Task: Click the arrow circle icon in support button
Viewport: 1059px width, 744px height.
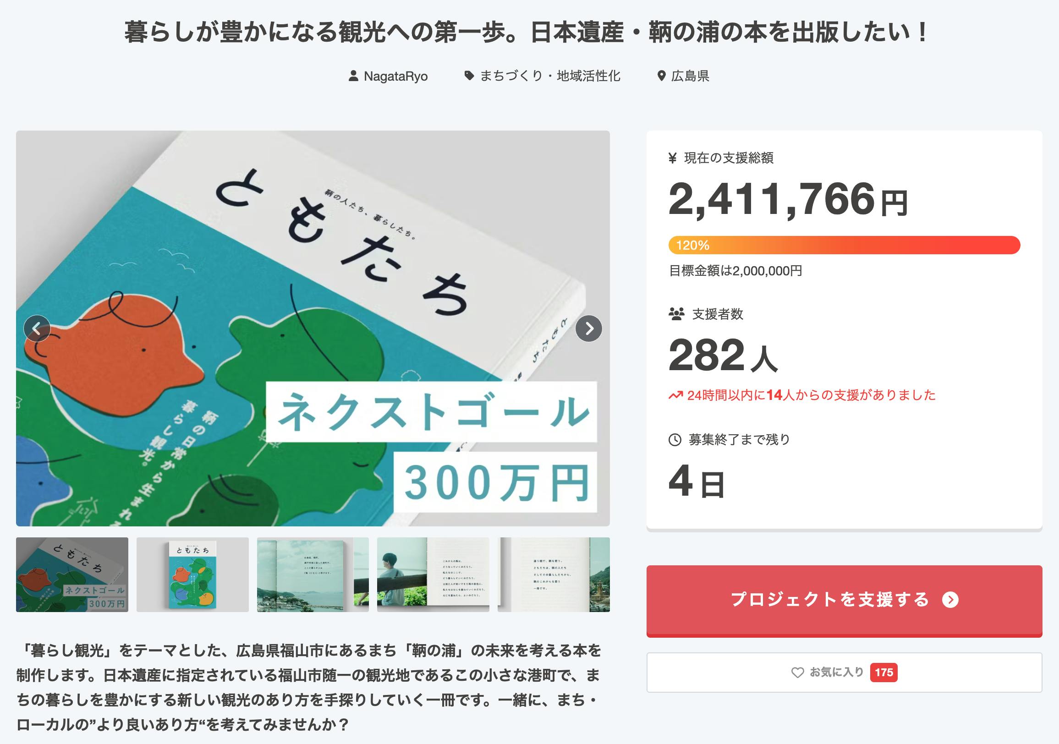Action: [950, 600]
